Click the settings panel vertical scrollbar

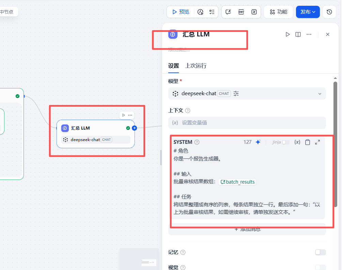tap(335, 144)
